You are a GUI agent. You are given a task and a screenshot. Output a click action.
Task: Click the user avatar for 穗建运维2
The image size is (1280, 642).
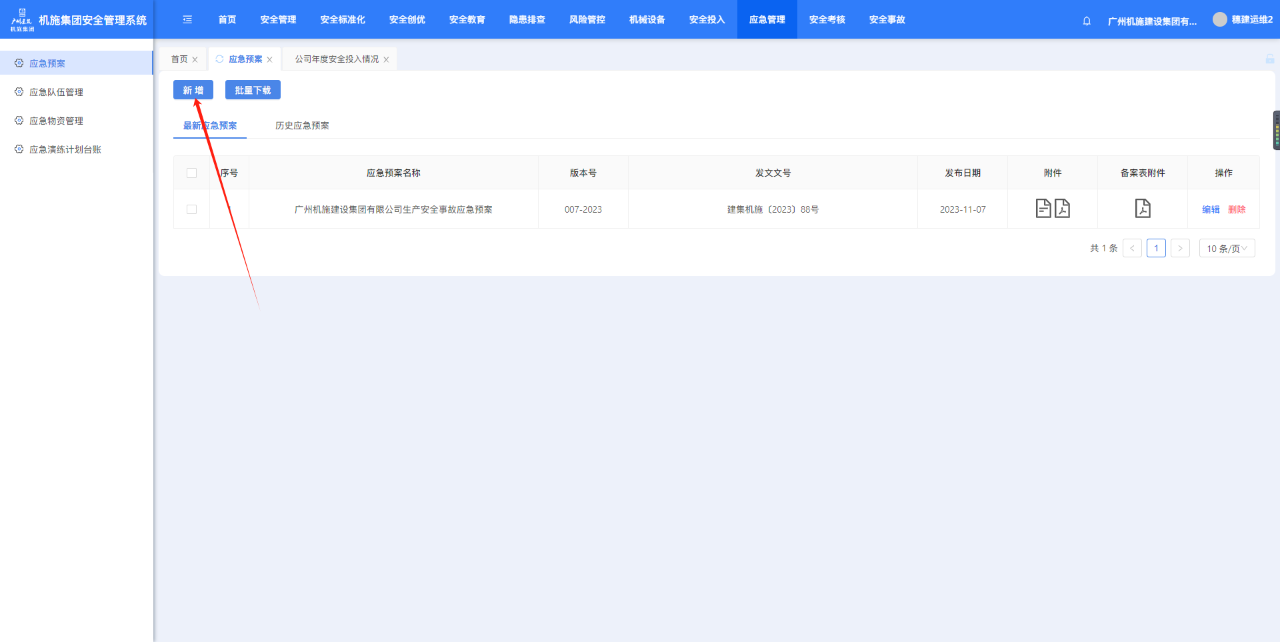click(1219, 20)
